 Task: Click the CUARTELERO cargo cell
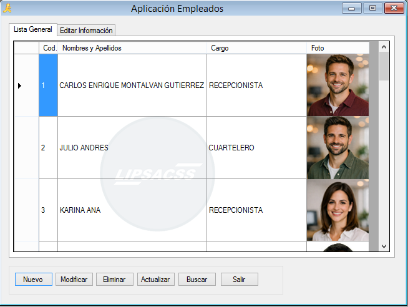[256, 147]
